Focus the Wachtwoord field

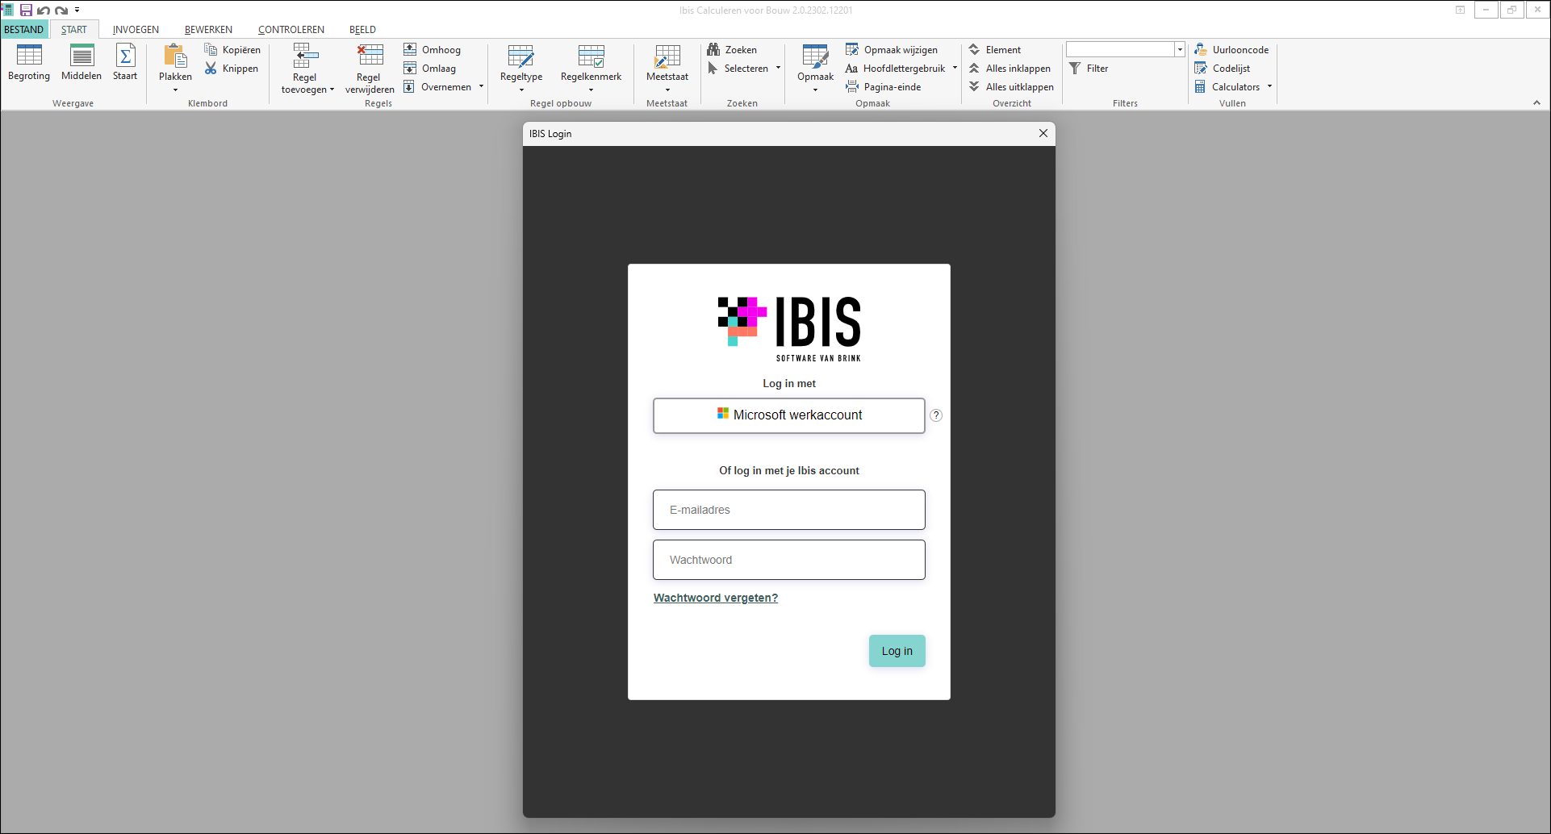pos(789,560)
